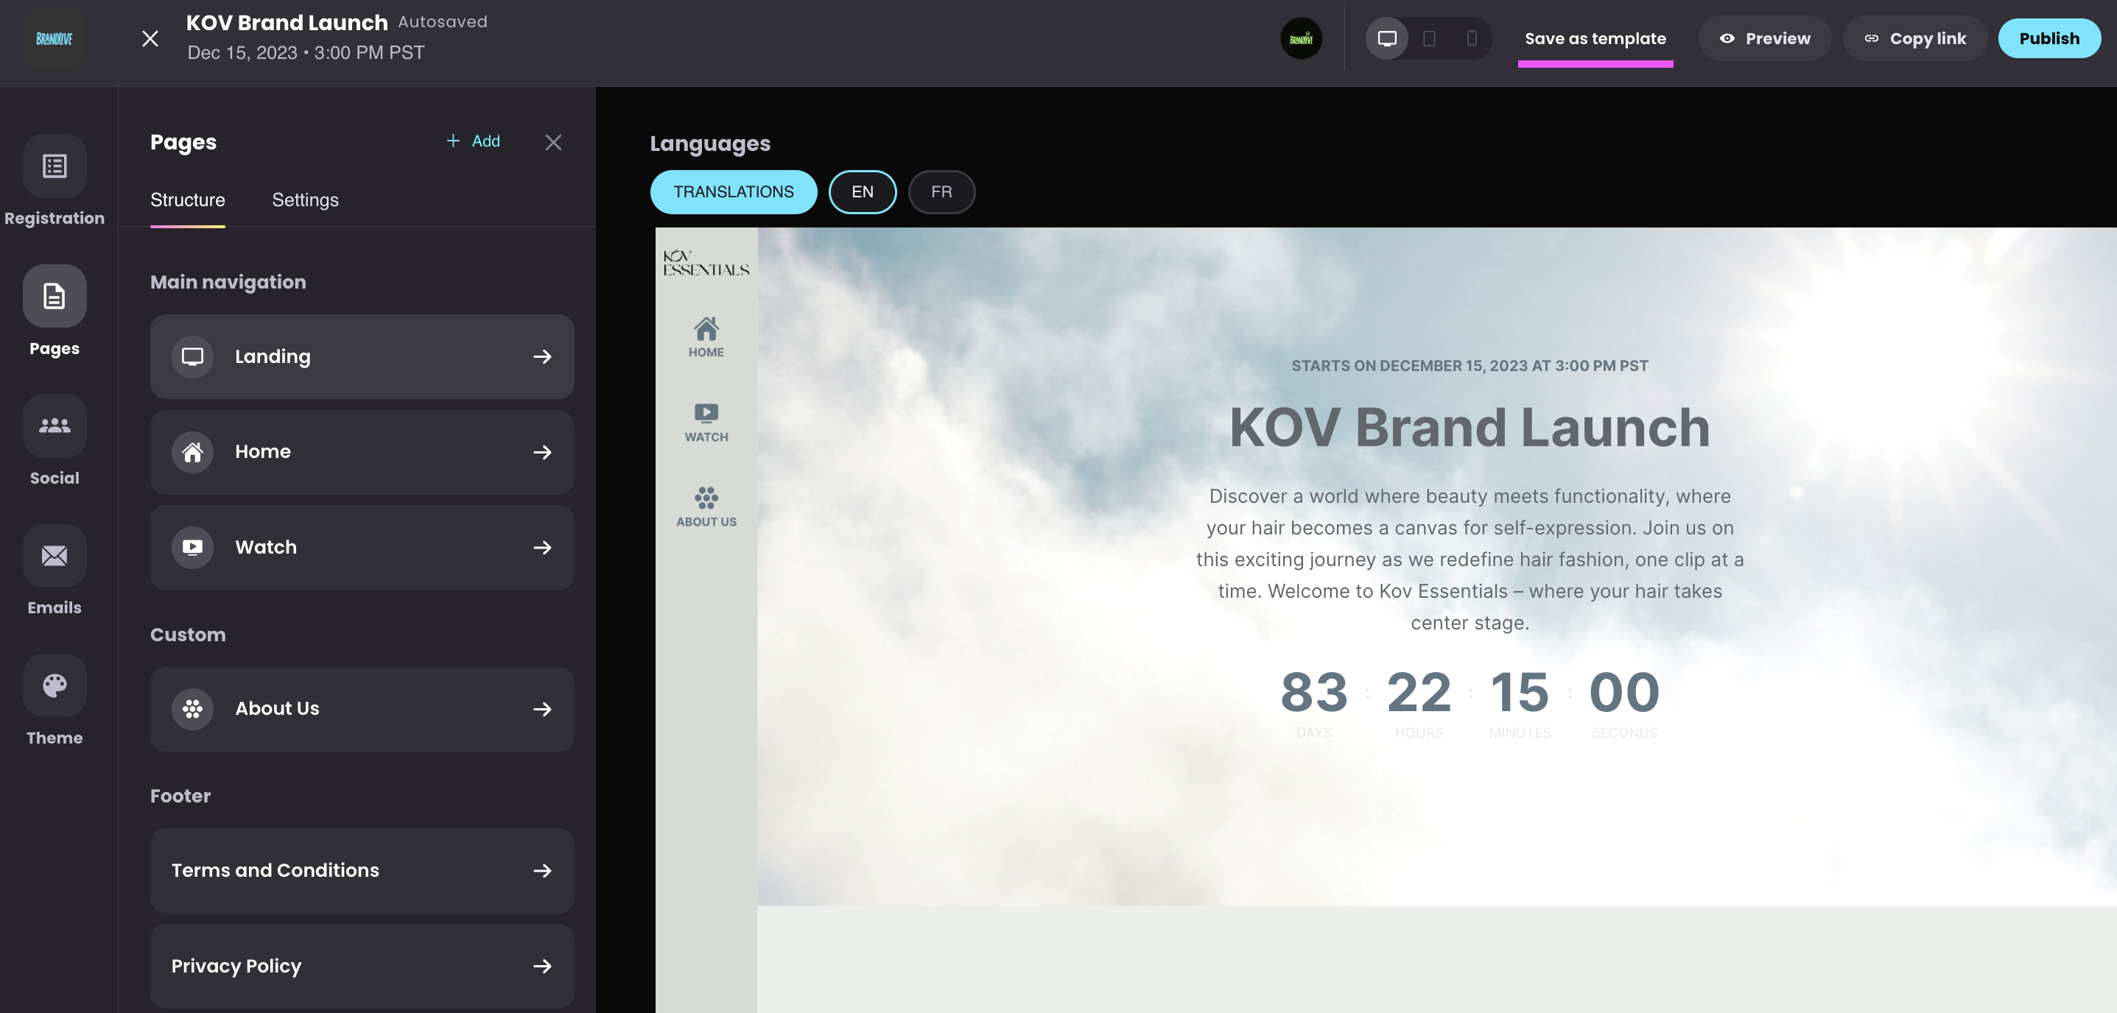The height and width of the screenshot is (1013, 2117).
Task: Switch to desktop preview device icon
Action: click(1387, 38)
